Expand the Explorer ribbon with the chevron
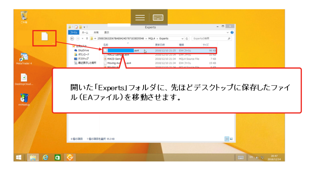312x174 pixels. tap(227, 32)
